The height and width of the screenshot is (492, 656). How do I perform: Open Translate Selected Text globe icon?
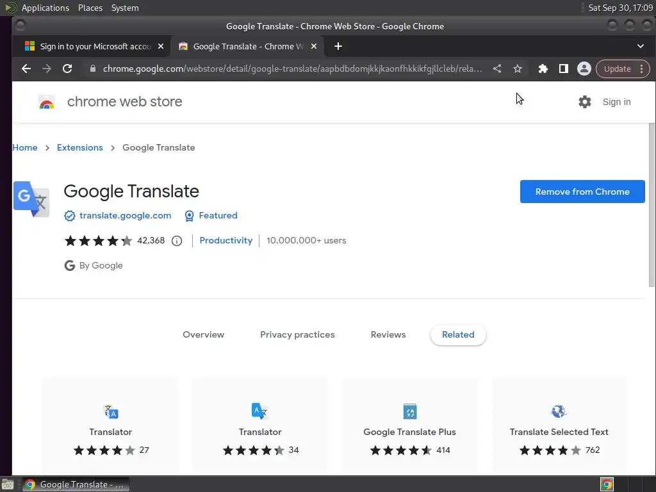pyautogui.click(x=559, y=411)
